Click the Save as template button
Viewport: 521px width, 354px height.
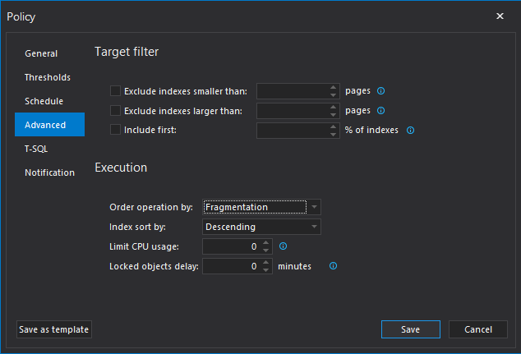(x=54, y=329)
